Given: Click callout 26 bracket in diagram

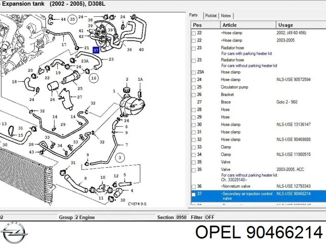Looking at the screenshot, I should [53, 99].
